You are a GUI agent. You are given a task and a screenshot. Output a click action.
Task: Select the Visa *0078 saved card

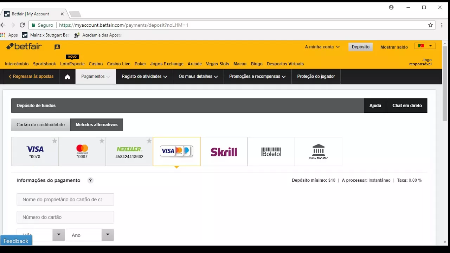pyautogui.click(x=35, y=151)
